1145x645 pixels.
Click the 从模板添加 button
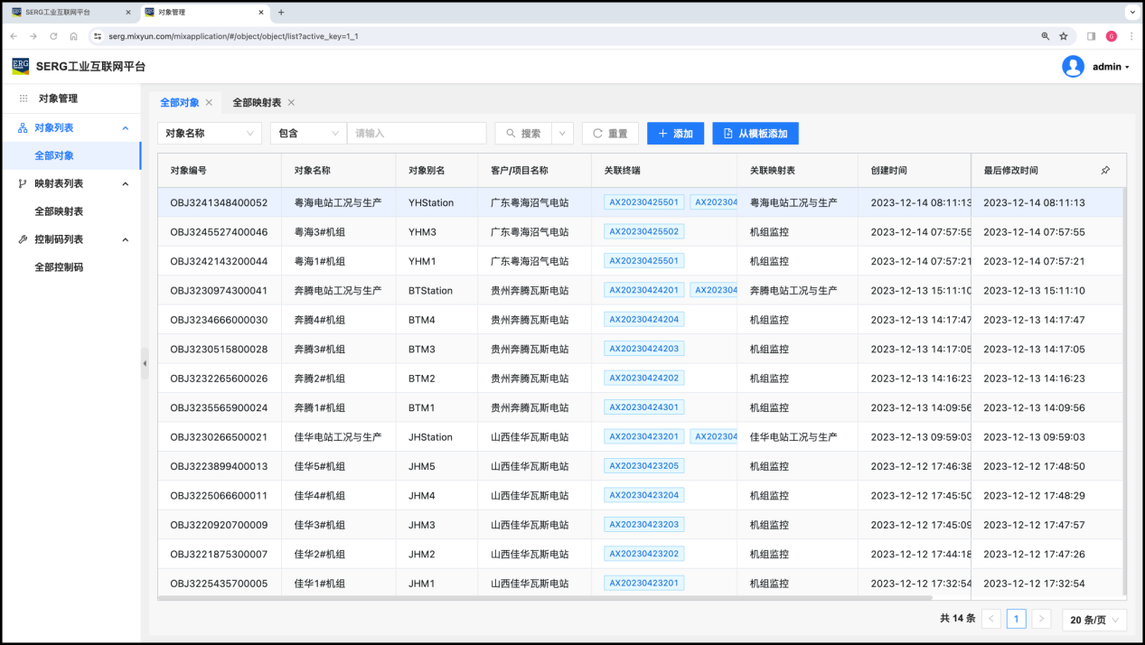pos(755,134)
